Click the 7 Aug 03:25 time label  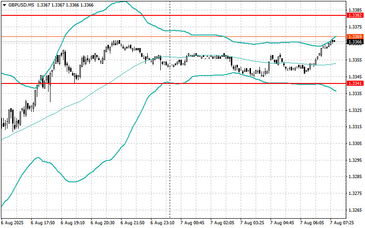click(x=252, y=223)
